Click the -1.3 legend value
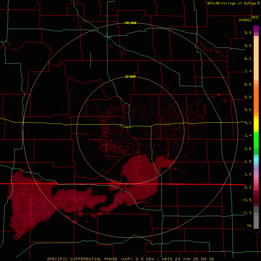This screenshot has width=261, height=261. 247,213
